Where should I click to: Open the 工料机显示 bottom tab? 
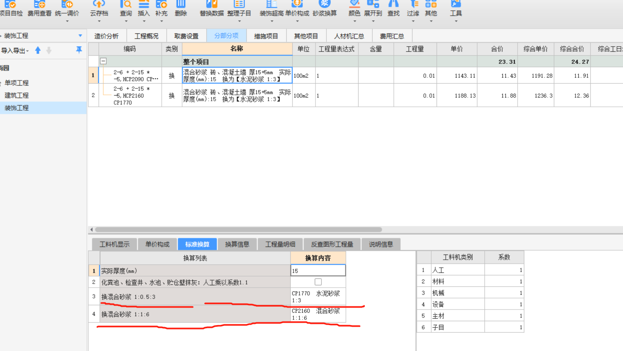115,244
